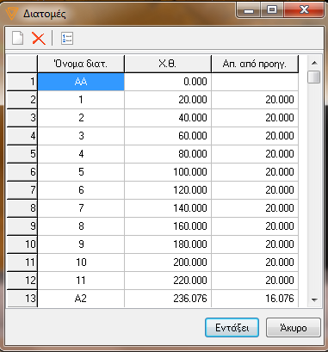Click the 20.000 chainage cell
Viewport: 328px width, 352px height.
click(168, 100)
